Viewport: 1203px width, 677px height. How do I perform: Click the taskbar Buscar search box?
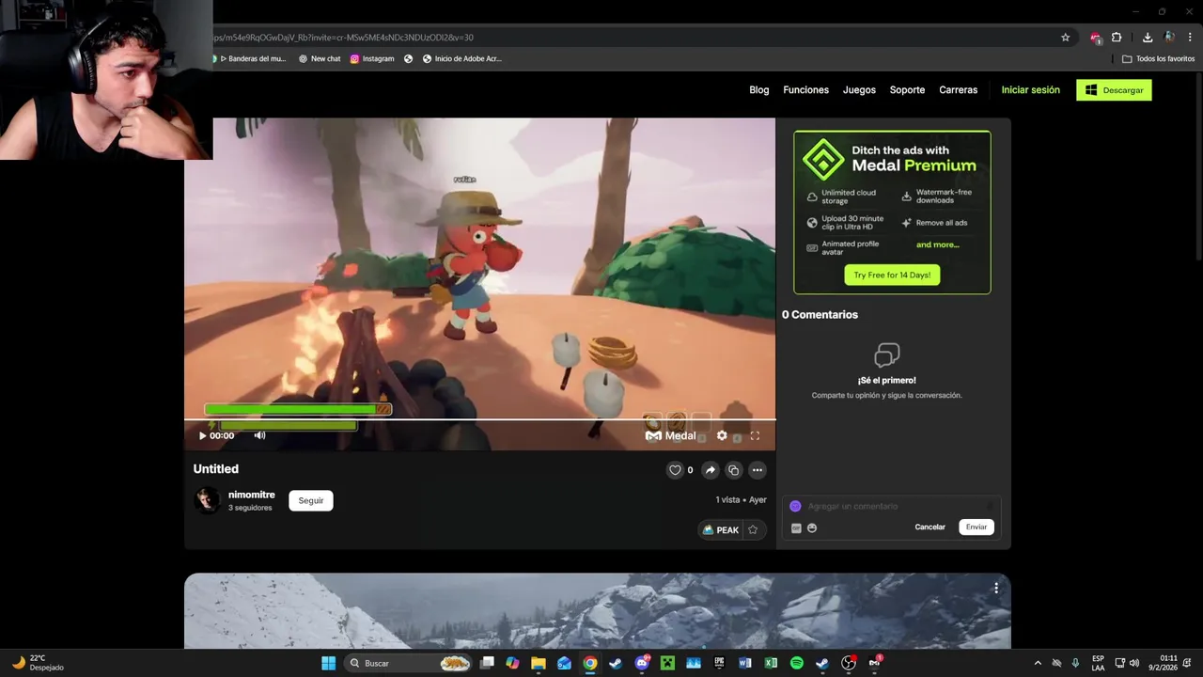pyautogui.click(x=408, y=663)
